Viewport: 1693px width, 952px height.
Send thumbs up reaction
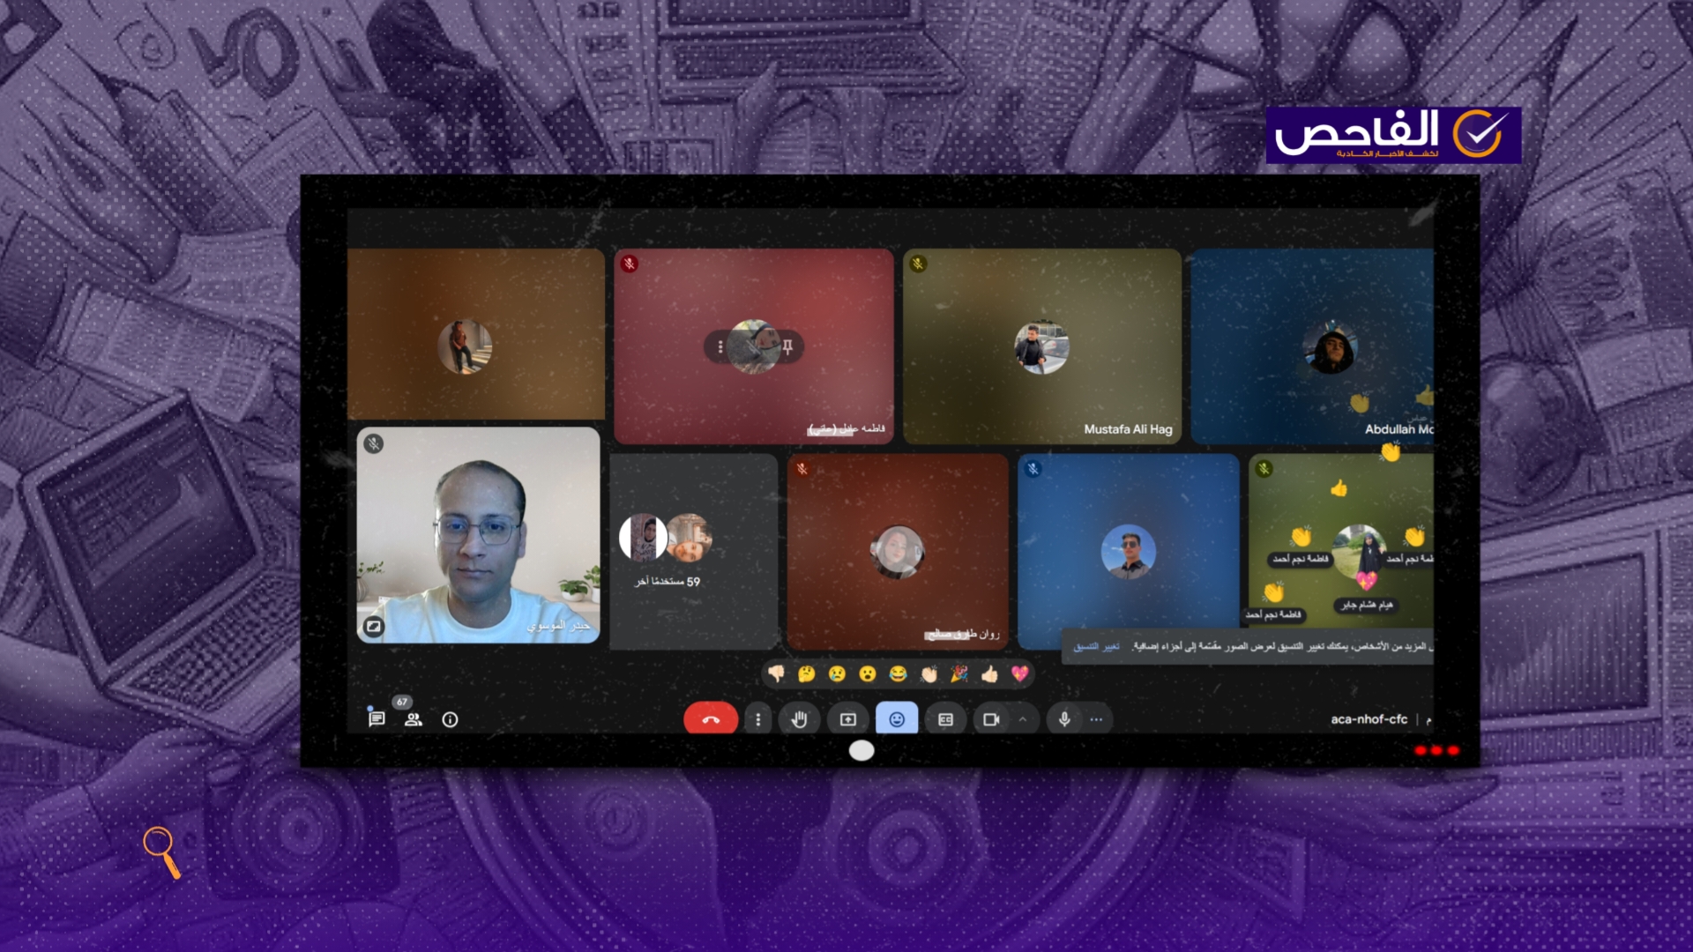[x=990, y=674]
